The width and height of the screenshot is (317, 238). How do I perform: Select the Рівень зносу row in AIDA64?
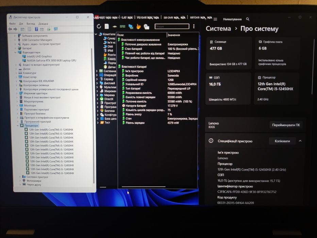tap(158, 114)
